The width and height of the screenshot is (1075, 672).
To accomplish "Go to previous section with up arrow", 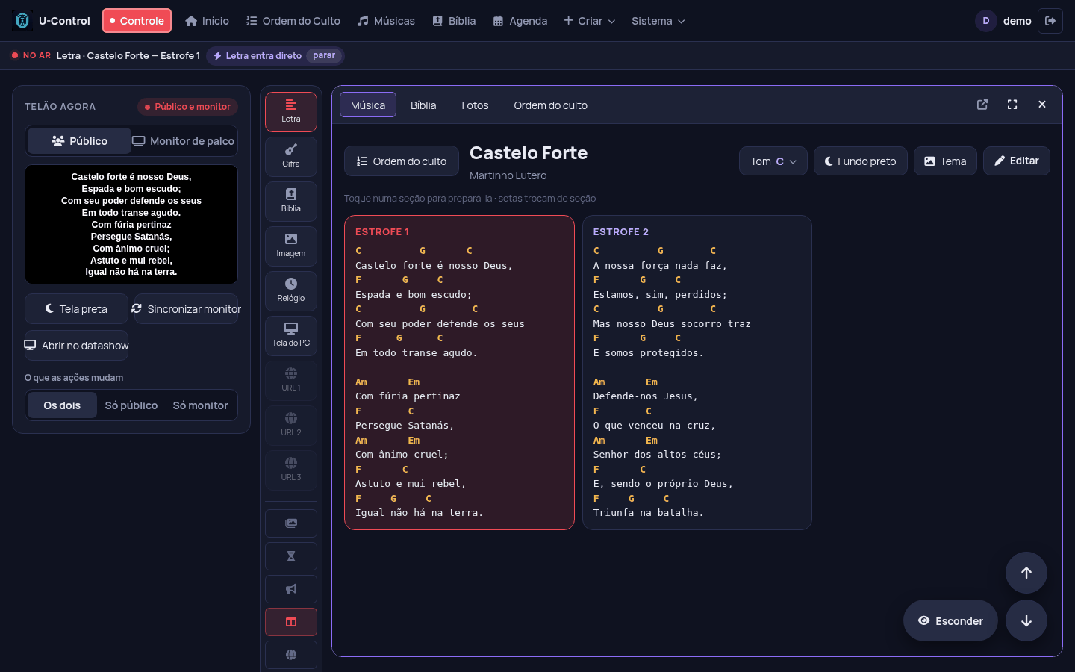I will click(1026, 573).
